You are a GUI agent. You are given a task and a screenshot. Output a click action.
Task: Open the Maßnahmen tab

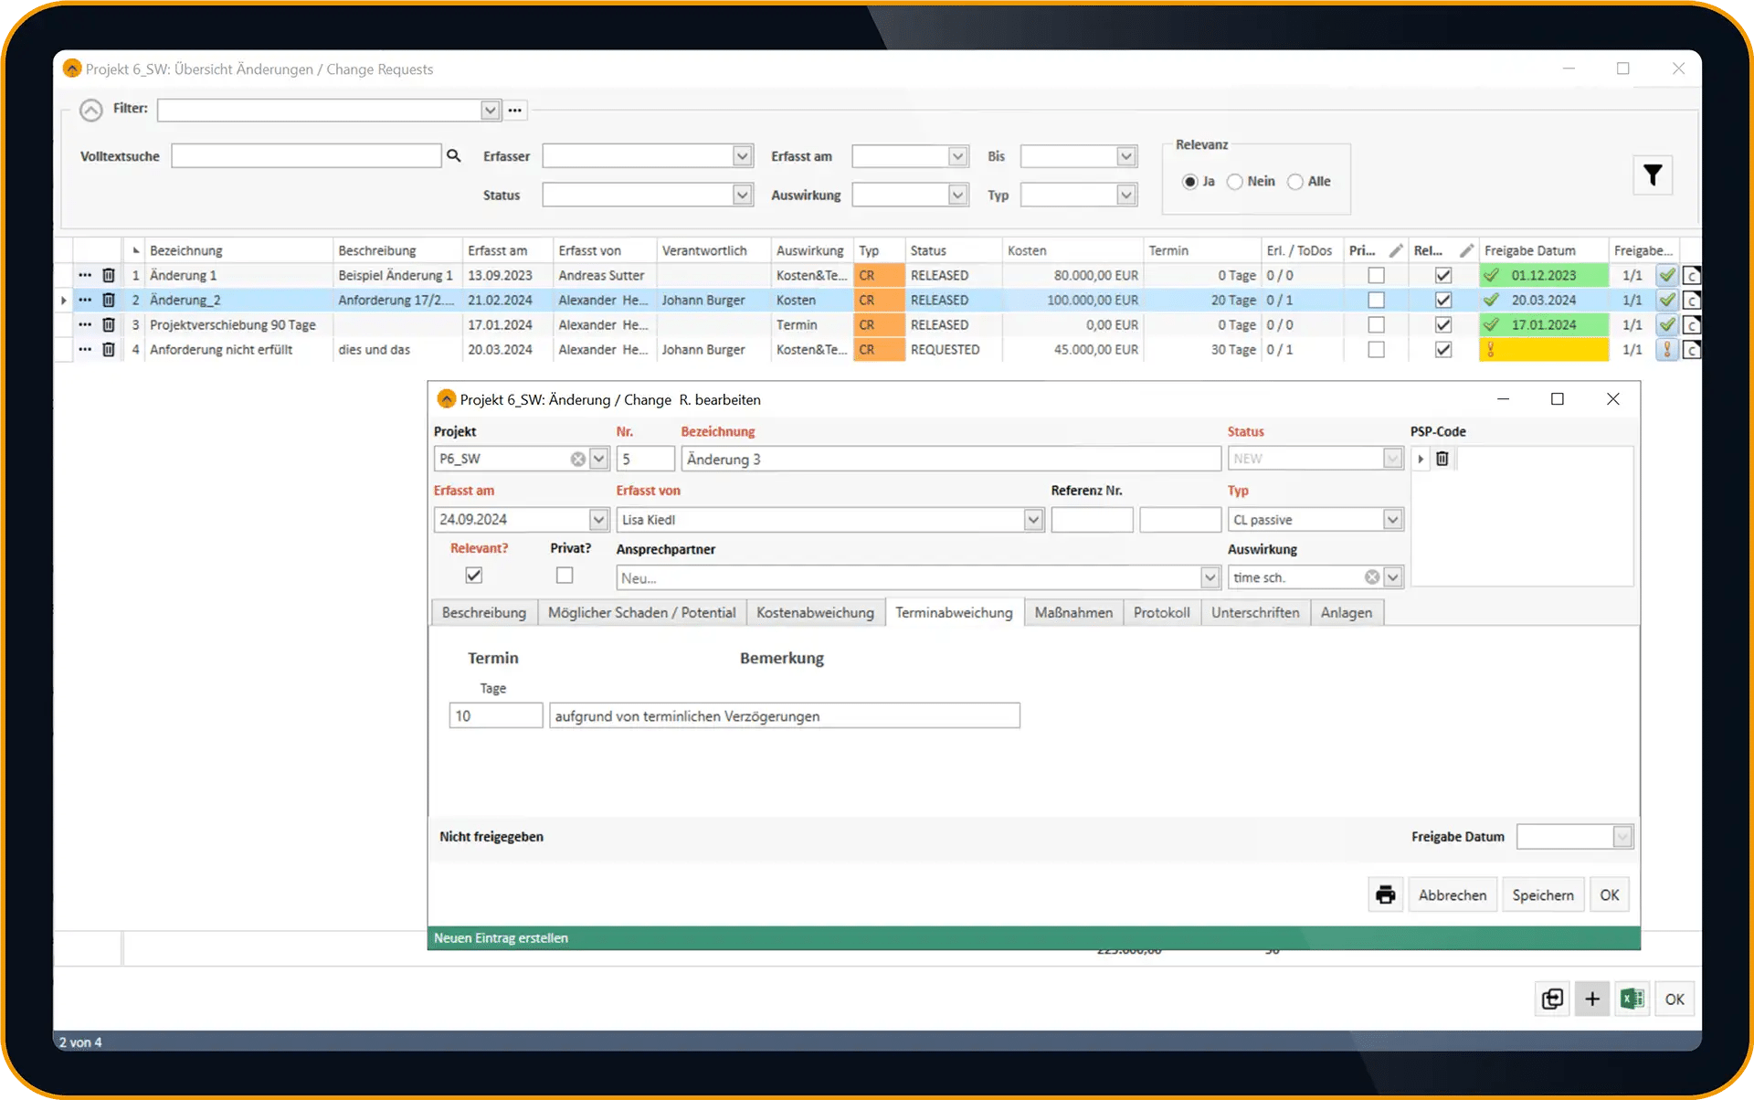point(1073,613)
